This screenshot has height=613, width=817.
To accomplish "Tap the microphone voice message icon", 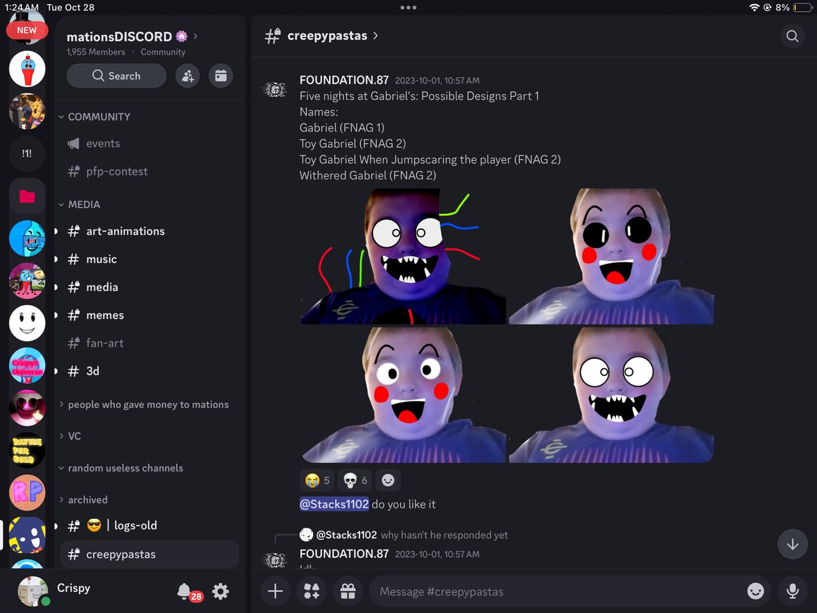I will (792, 591).
